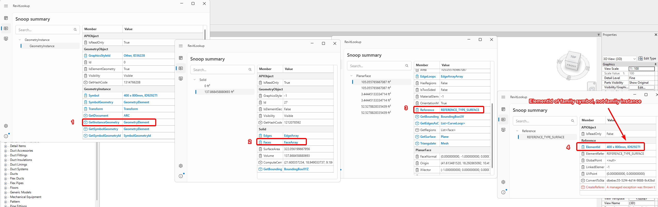The height and width of the screenshot is (207, 658).
Task: Click Edit button for Visibility/Graphics overrides
Action: coord(641,88)
